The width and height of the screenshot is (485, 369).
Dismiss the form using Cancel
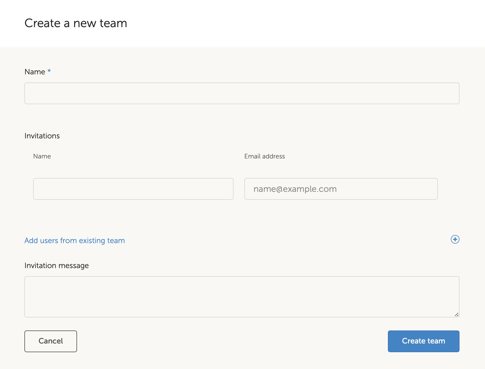51,341
